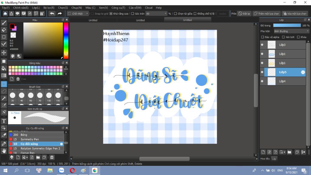The image size is (311, 175).
Task: Add brush folder in brush panel
Action: [x=38, y=157]
